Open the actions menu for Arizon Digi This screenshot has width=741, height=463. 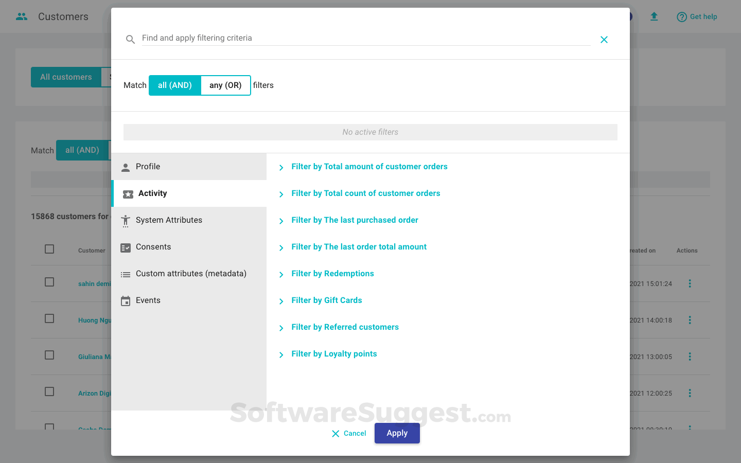pos(690,393)
